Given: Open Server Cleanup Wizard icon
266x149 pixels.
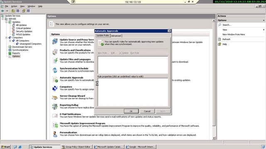Looking at the screenshot, I should pos(55,98).
